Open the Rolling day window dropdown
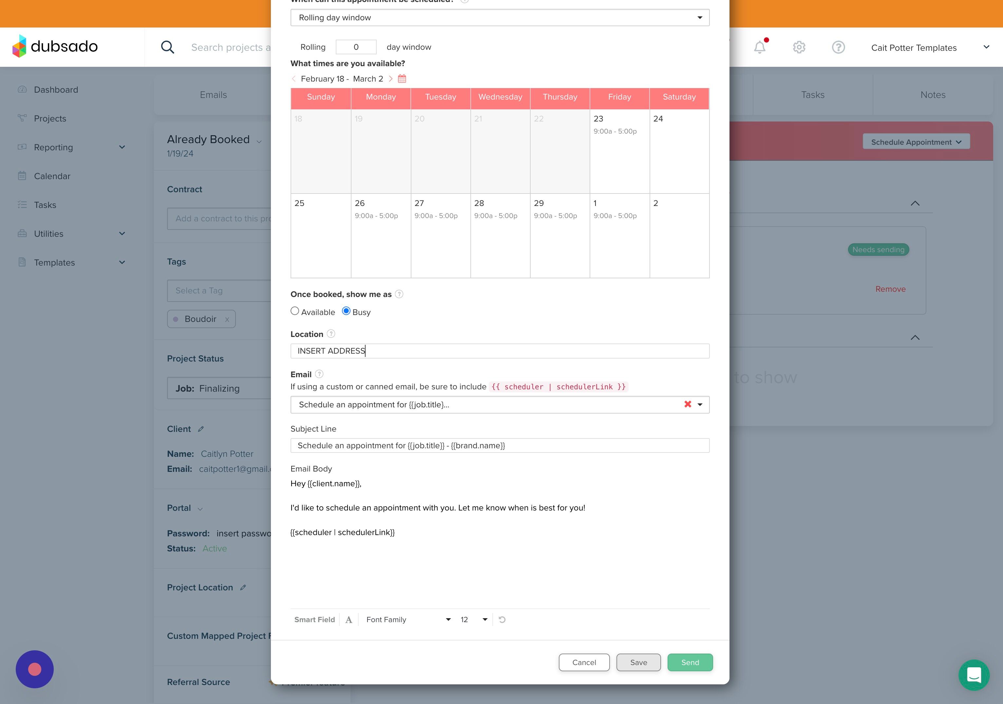The image size is (1003, 704). click(x=499, y=17)
